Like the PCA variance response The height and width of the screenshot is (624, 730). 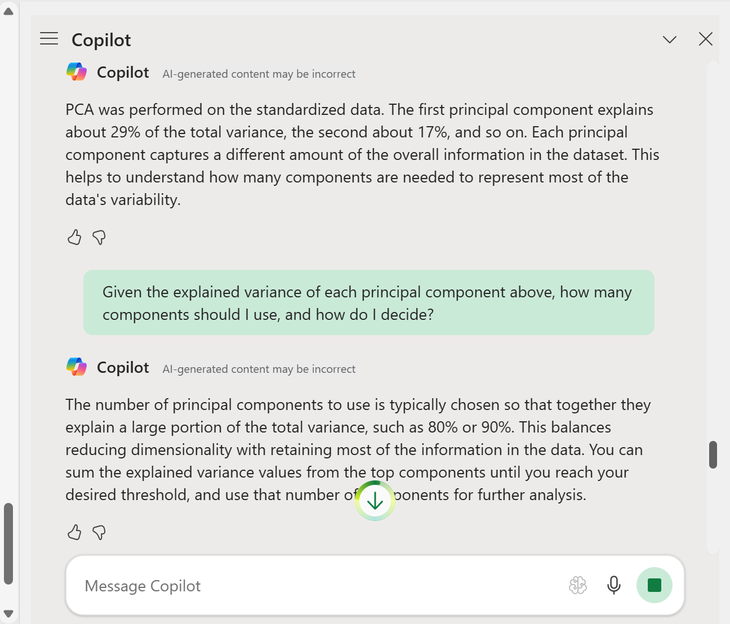74,238
